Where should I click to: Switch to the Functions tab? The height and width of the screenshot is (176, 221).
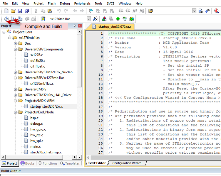[x=48, y=163]
